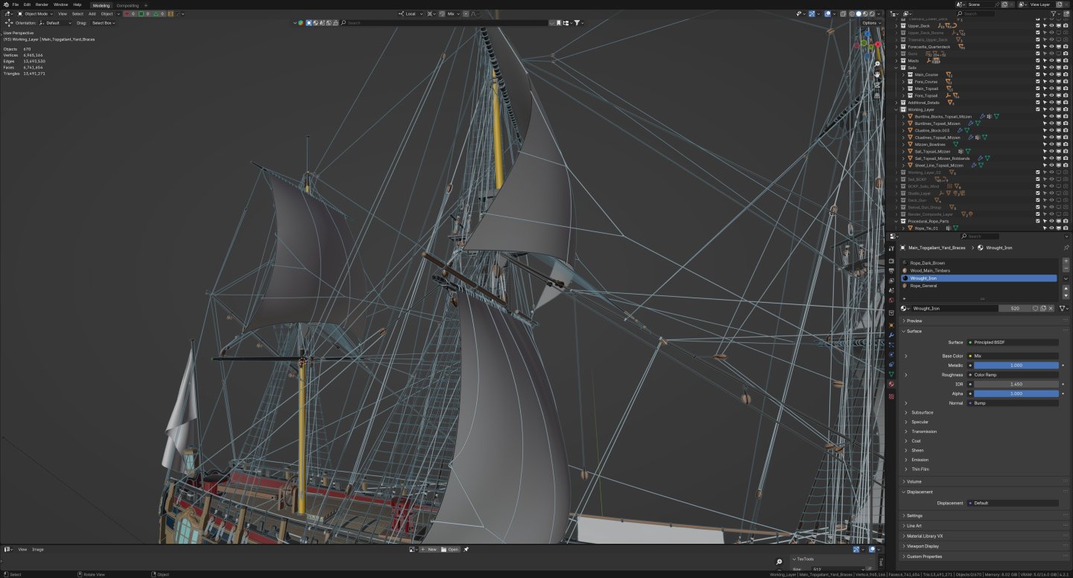Select the solid viewport shading sphere
The image size is (1073, 578).
[858, 13]
